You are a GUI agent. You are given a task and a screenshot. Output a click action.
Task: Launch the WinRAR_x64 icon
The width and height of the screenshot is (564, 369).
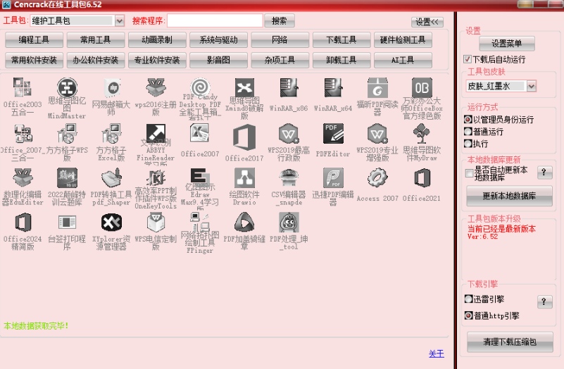click(x=334, y=87)
